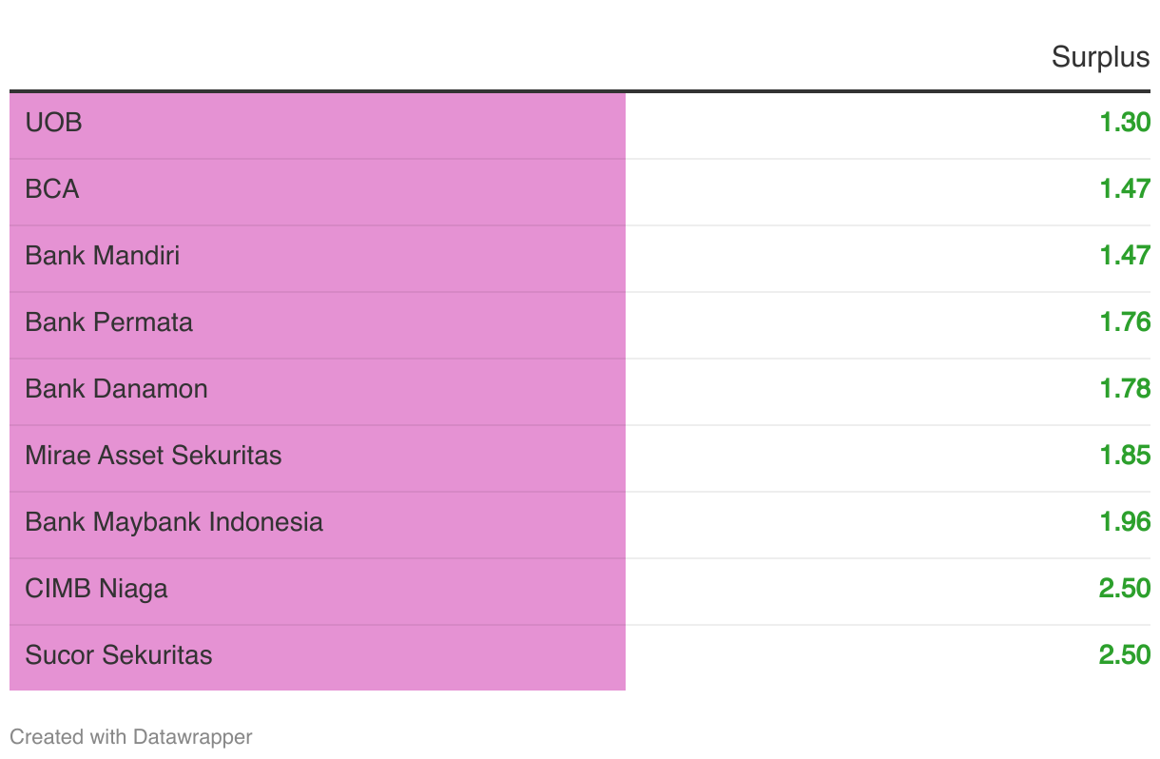This screenshot has width=1160, height=759.
Task: Click Maybank Indonesia surplus value 1.96
Action: (1125, 522)
